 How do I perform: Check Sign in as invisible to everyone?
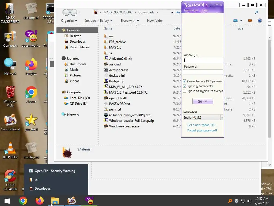tap(185, 91)
